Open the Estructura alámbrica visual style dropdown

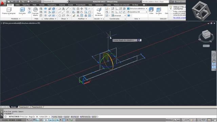pyautogui.click(x=137, y=8)
